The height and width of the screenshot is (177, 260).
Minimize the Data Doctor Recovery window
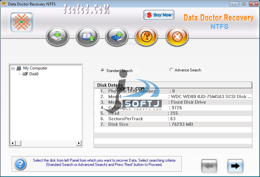234,4
